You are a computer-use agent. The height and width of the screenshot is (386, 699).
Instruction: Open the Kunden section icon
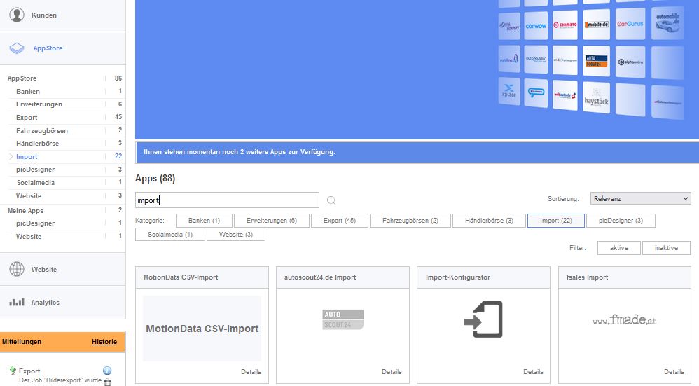click(17, 15)
